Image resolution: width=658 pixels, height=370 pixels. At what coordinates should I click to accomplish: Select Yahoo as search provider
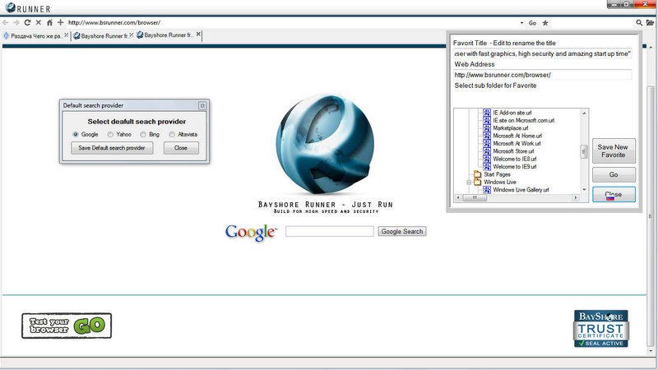(x=110, y=135)
